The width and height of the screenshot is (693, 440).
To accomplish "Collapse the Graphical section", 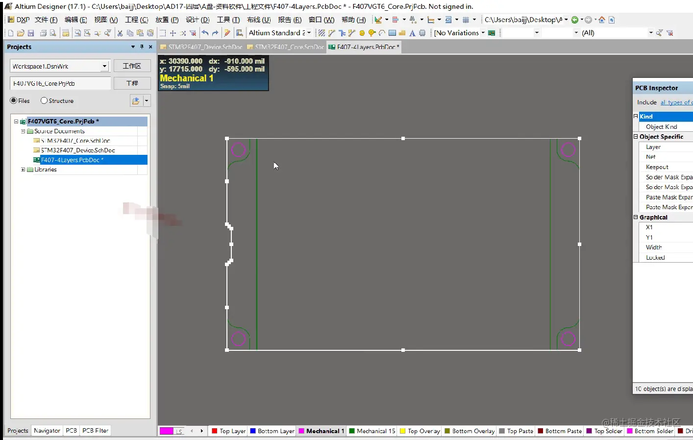I will (636, 217).
